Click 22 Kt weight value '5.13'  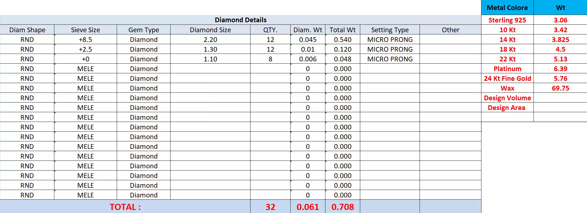coord(561,59)
